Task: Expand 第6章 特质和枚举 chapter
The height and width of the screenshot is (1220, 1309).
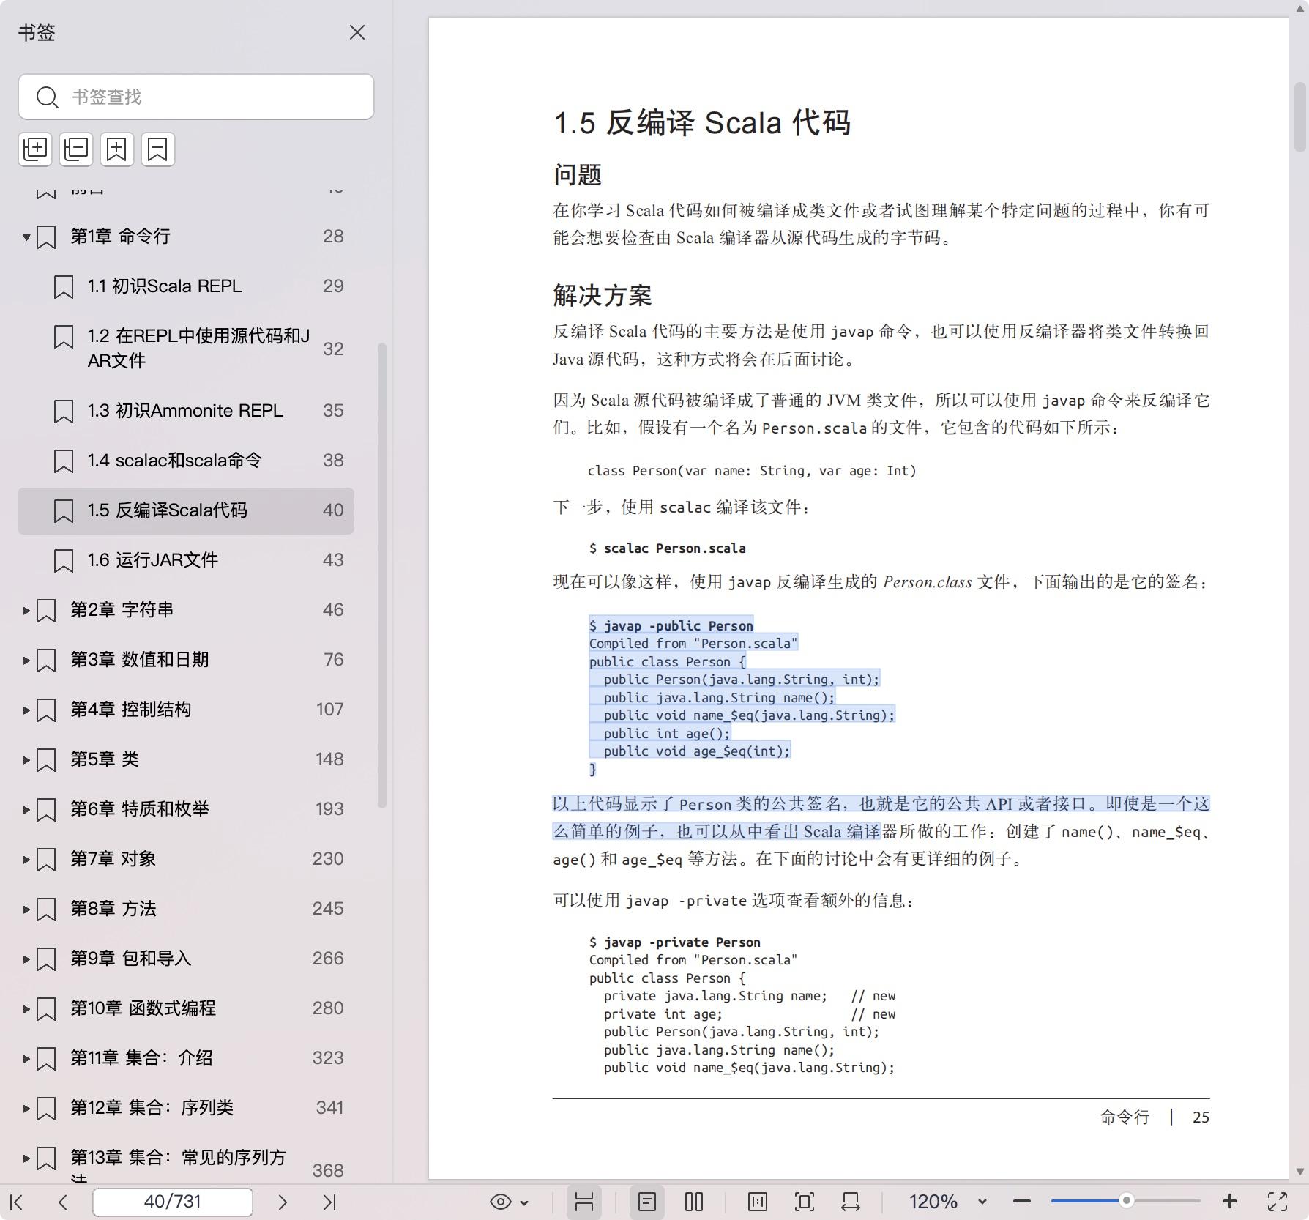Action: click(26, 809)
